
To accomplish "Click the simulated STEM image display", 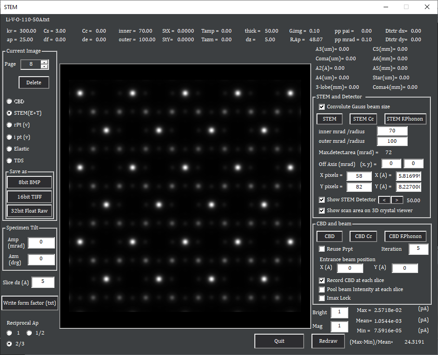I will (x=185, y=196).
